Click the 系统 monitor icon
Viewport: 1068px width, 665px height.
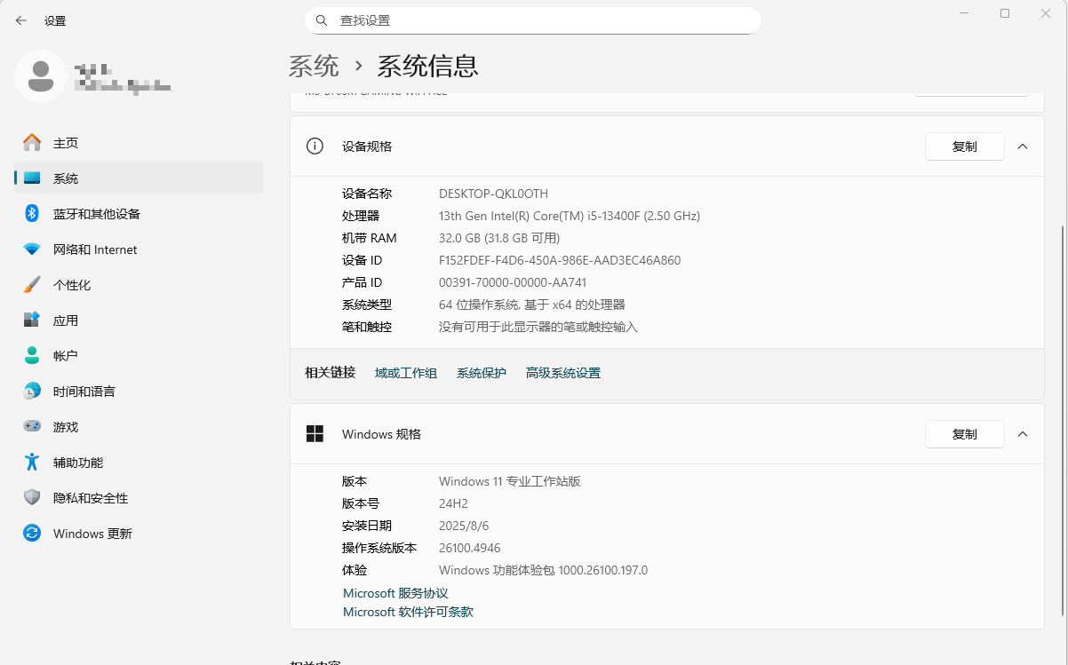pos(32,178)
